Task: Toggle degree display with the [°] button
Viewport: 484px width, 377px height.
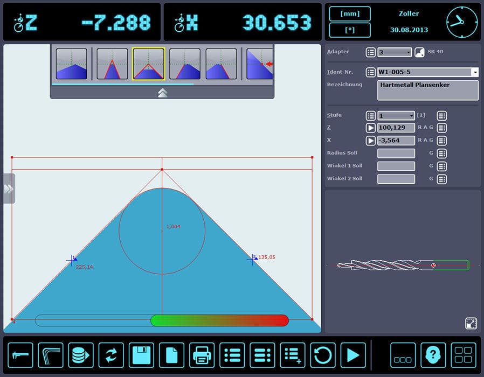Action: pyautogui.click(x=349, y=30)
